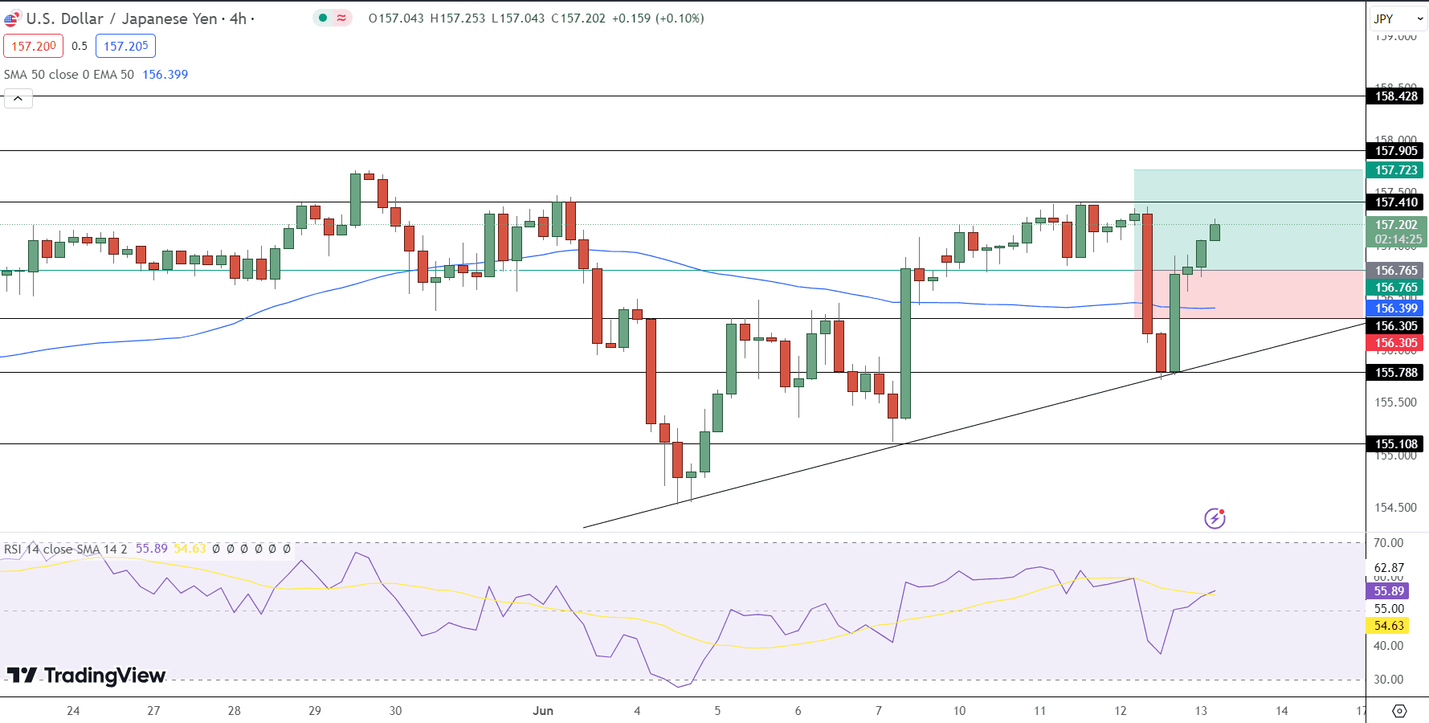Image resolution: width=1429 pixels, height=723 pixels.
Task: Click the 158.428 price label
Action: [x=1396, y=96]
